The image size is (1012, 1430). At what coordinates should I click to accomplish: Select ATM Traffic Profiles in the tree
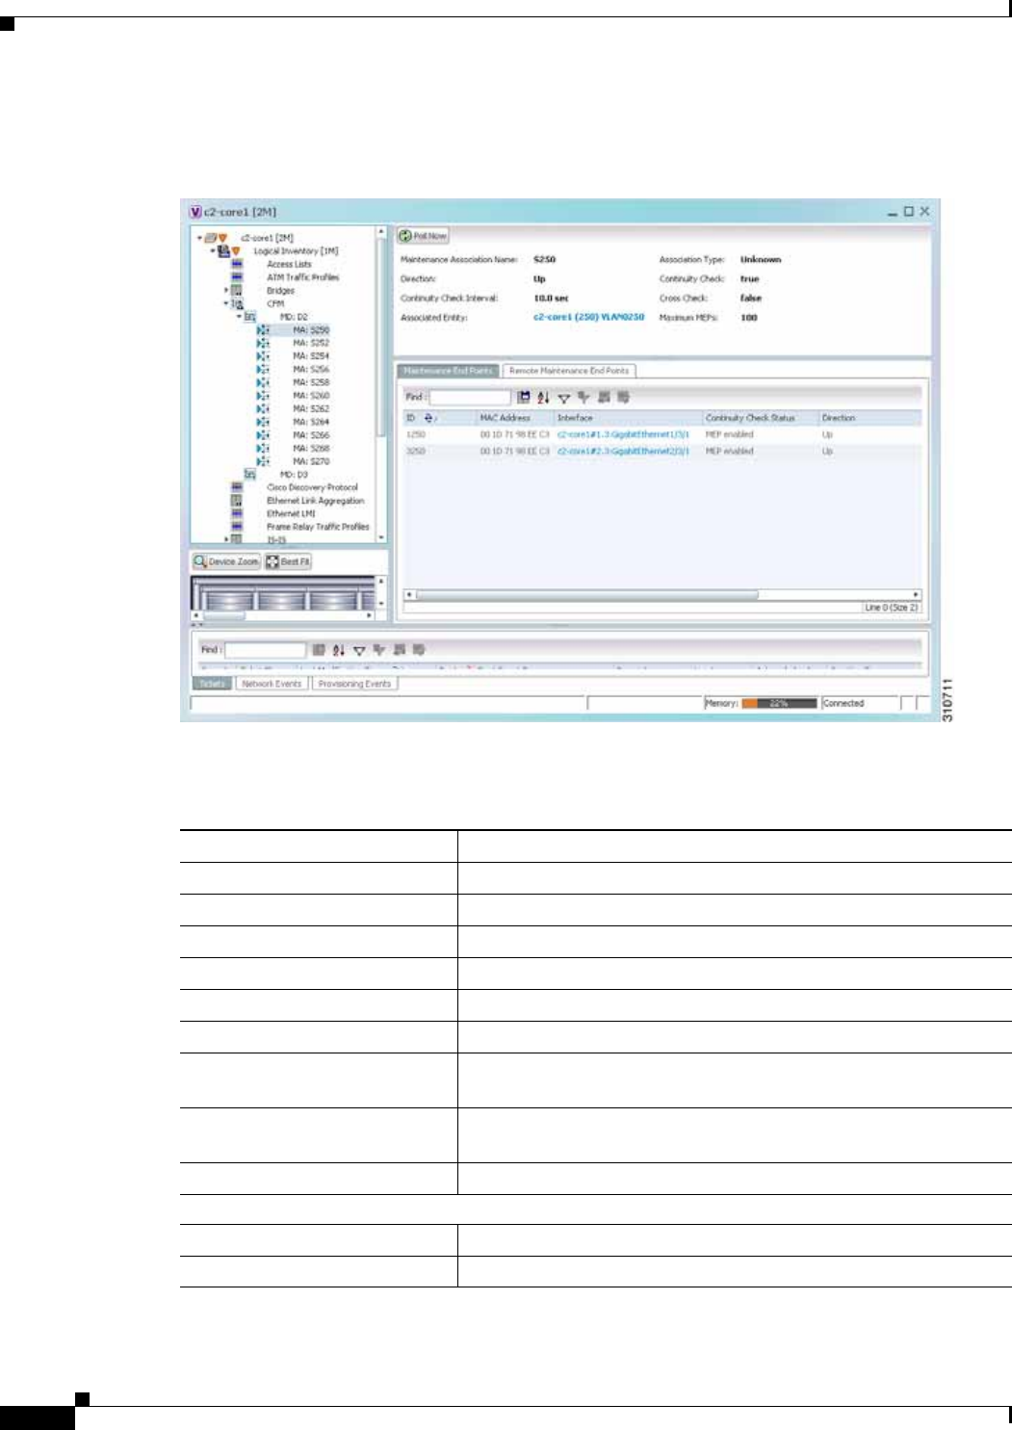[x=302, y=277]
